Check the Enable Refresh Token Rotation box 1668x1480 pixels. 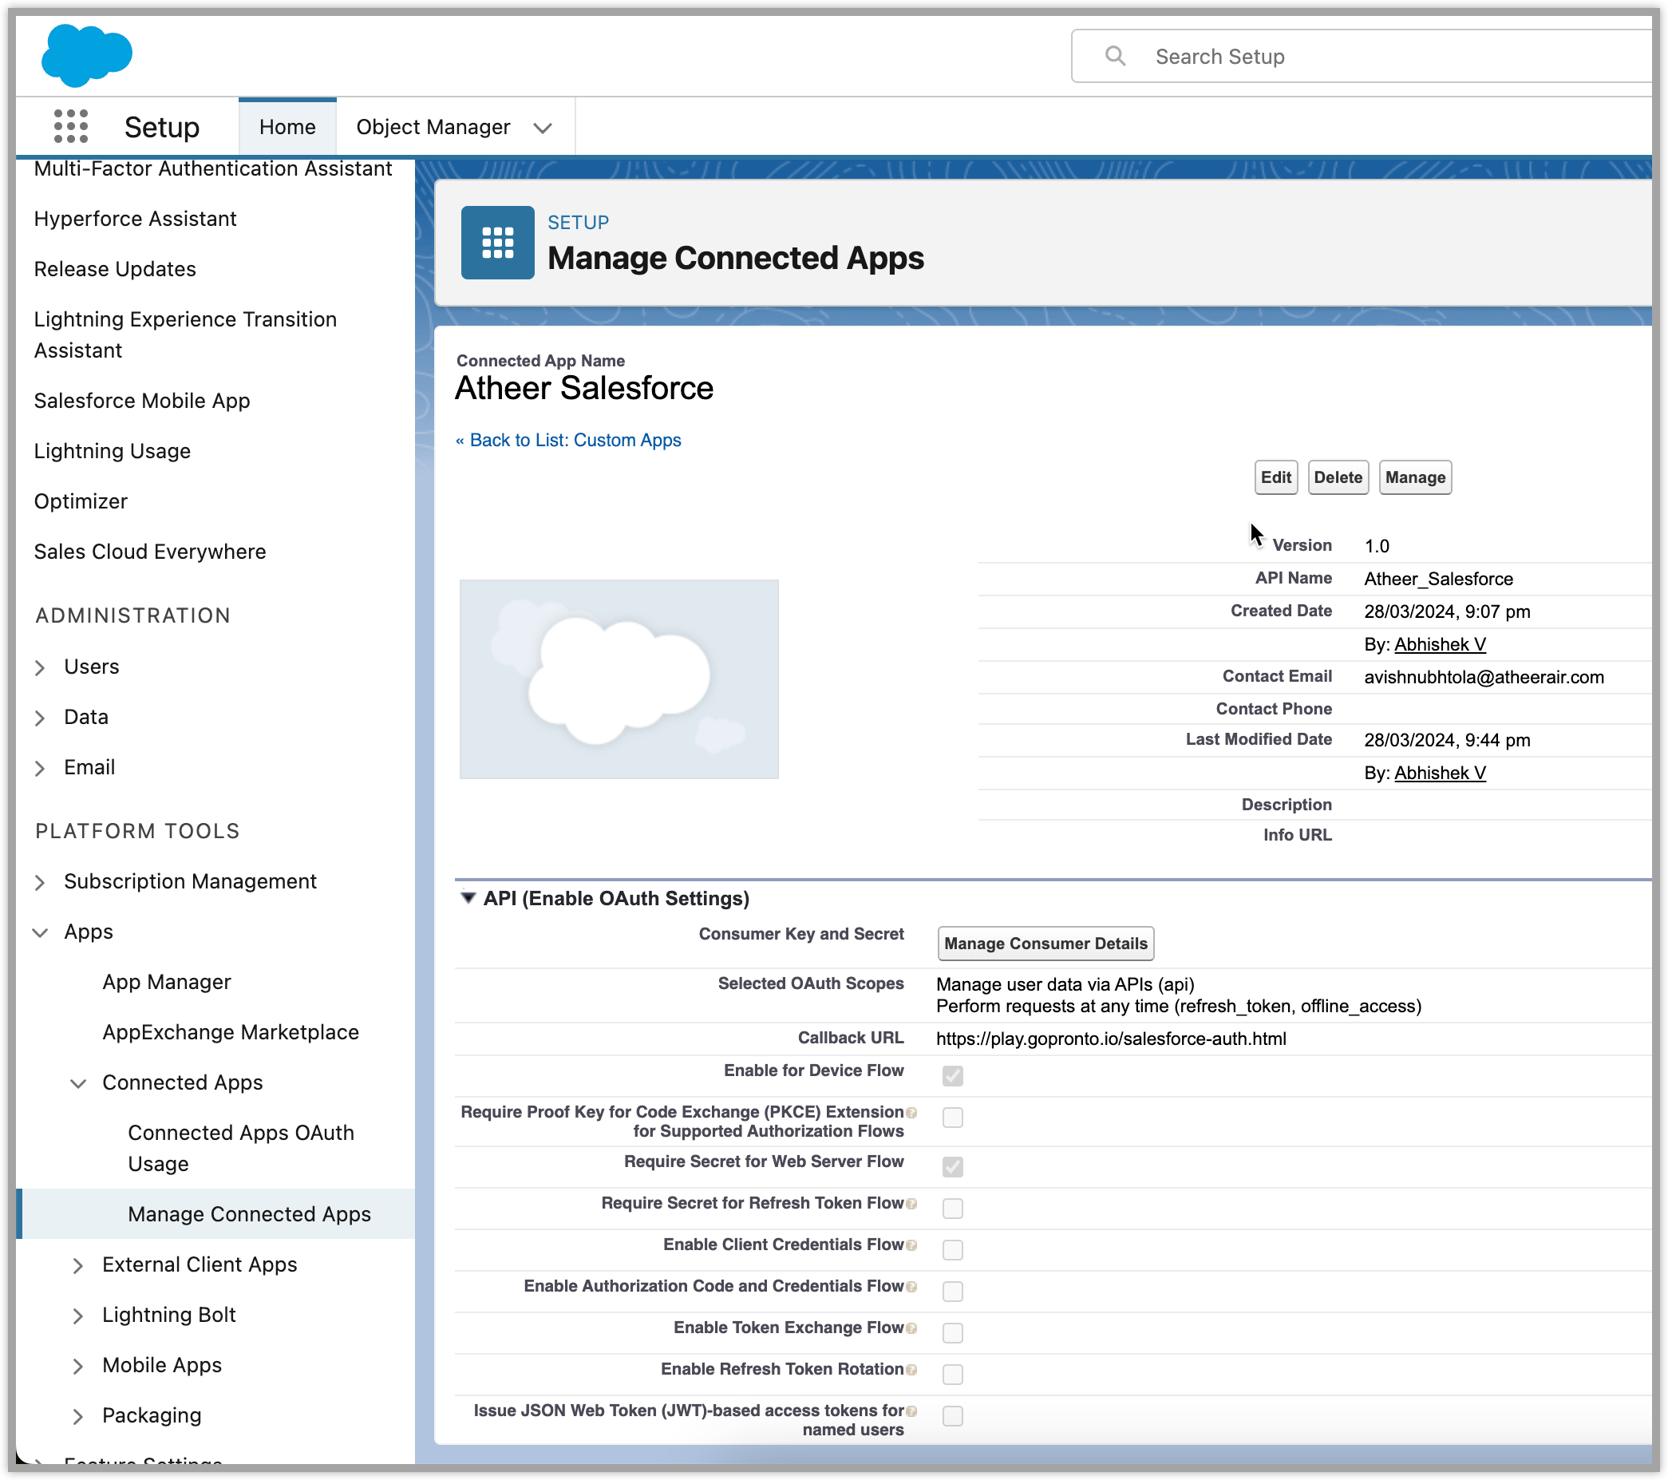pyautogui.click(x=952, y=1374)
